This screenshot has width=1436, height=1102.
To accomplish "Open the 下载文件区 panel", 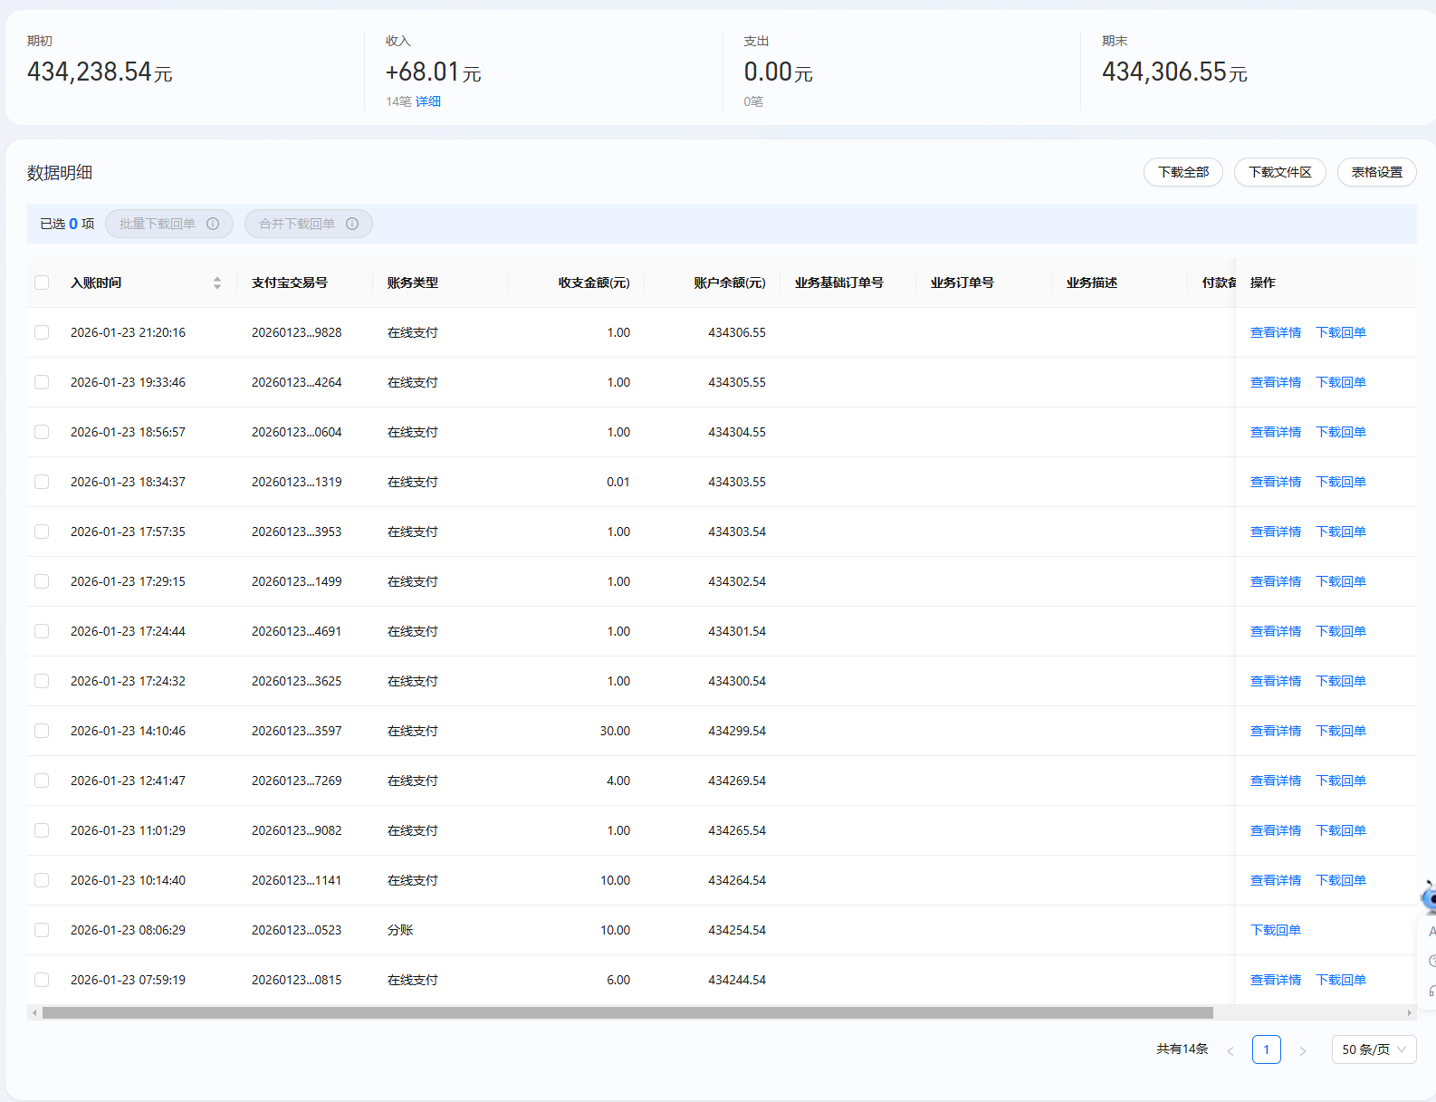I will (x=1279, y=172).
